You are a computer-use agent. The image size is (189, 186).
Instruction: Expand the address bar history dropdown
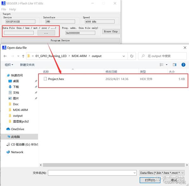tap(124, 56)
